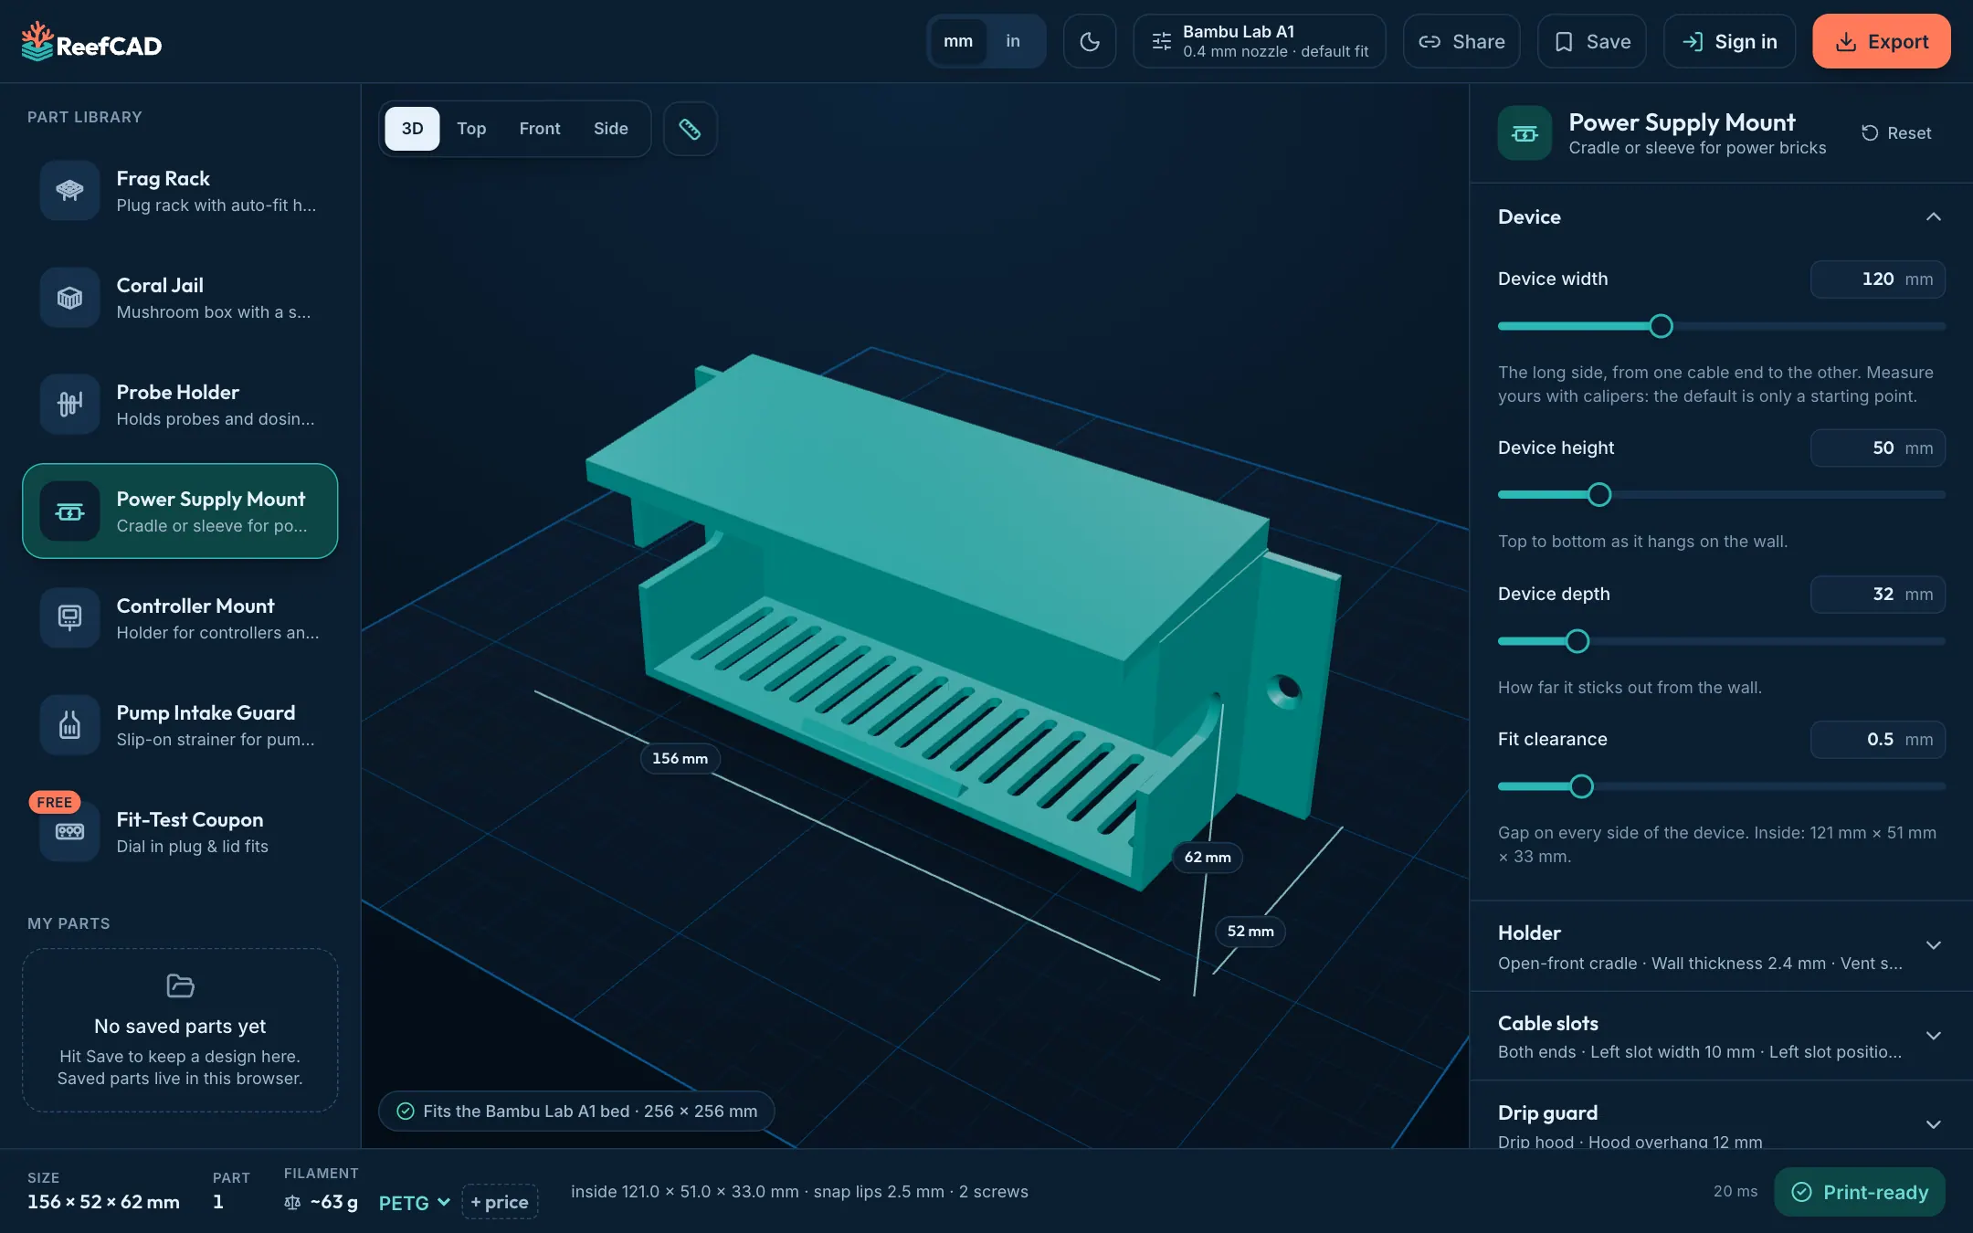This screenshot has height=1233, width=1973.
Task: Adjust the Device depth slider
Action: 1721,641
